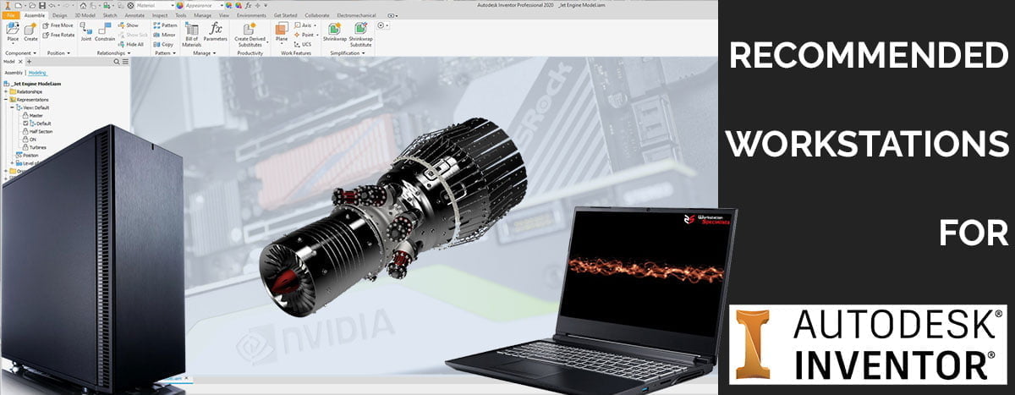Close the Model browser panel
The image size is (1015, 395).
[x=21, y=62]
